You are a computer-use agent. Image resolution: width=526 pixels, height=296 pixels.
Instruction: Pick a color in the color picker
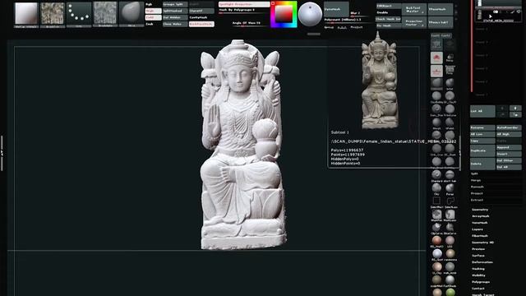pos(284,15)
